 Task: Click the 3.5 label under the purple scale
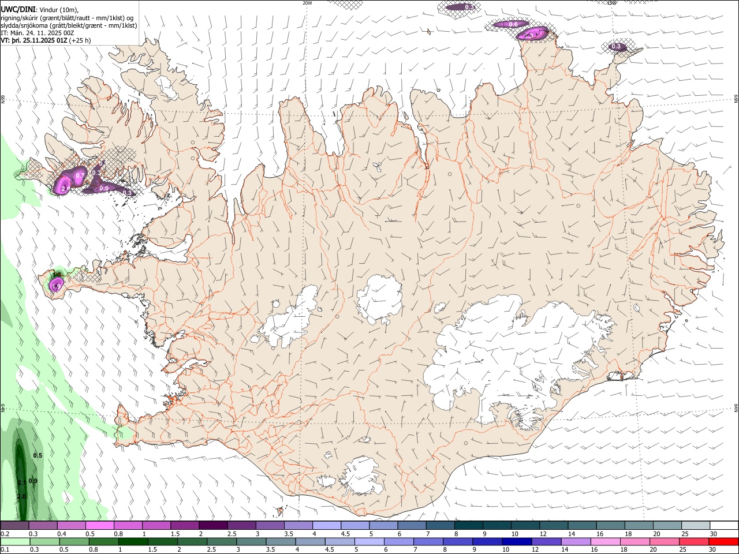pos(289,534)
